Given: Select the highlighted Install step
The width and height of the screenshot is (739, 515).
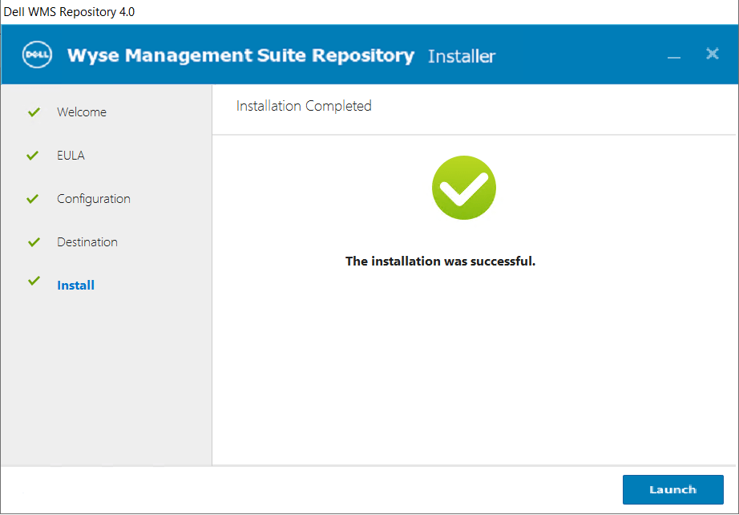Looking at the screenshot, I should (76, 286).
